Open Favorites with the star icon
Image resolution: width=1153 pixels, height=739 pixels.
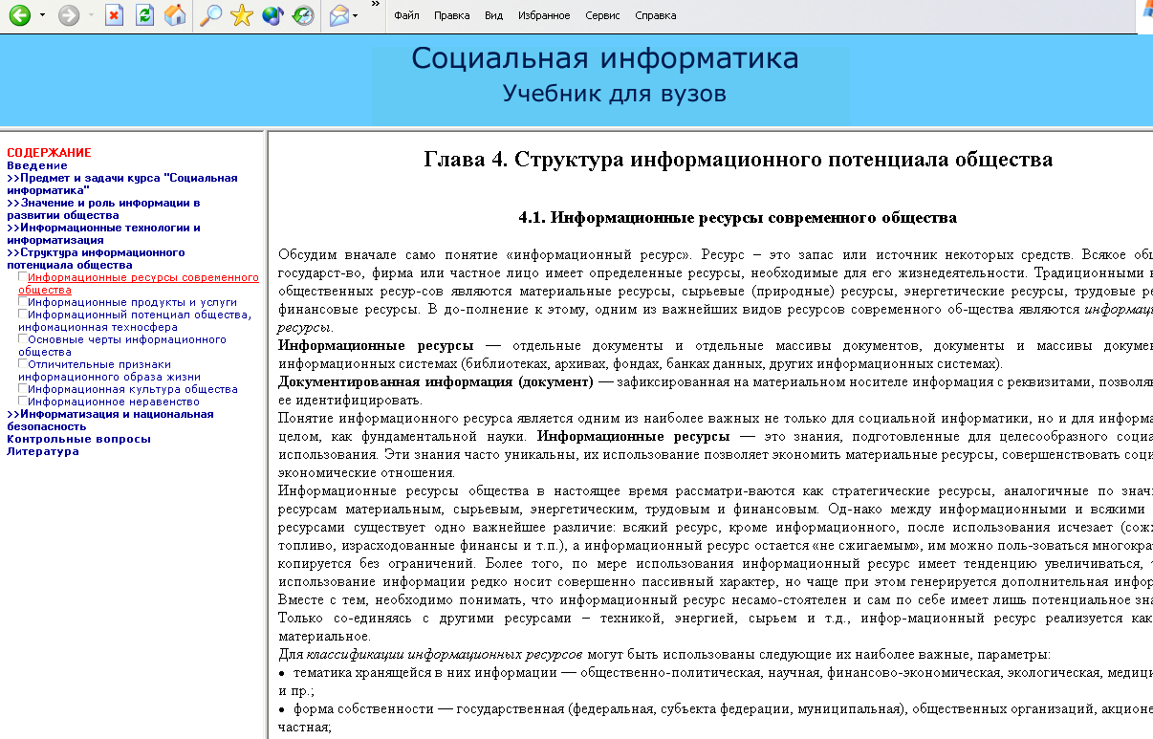point(242,15)
